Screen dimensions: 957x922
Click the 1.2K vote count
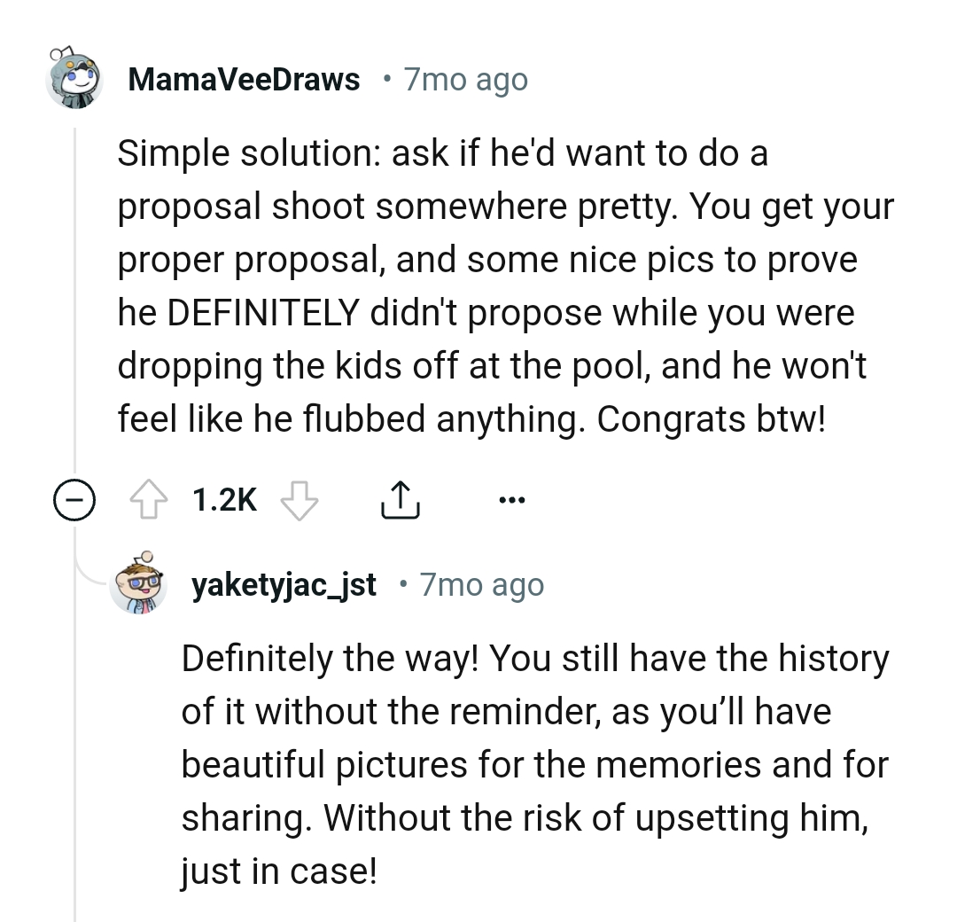point(224,502)
